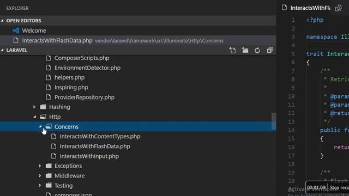This screenshot has height=196, width=349.
Task: Click the VS Code icon beside Welcome
Action: (x=16, y=30)
